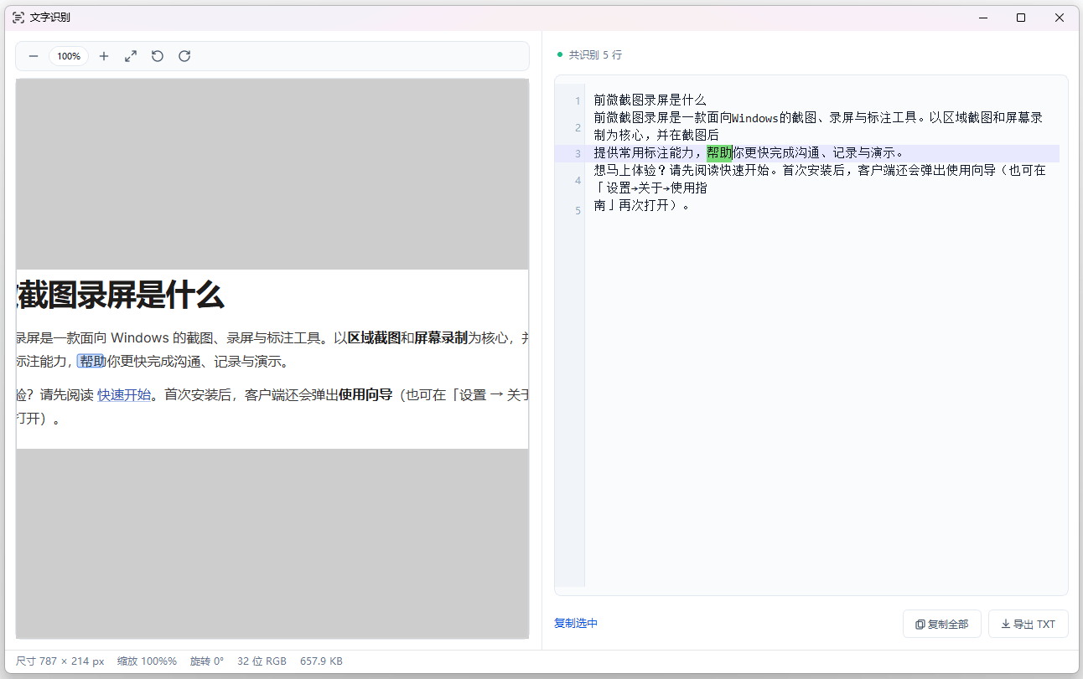Click 缩放 100%% in the status bar
The image size is (1083, 679).
[147, 661]
